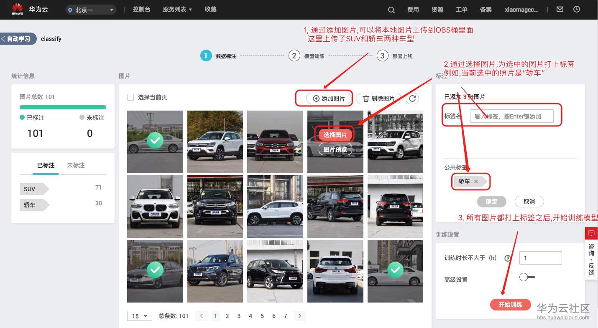The image size is (598, 328).
Task: Select the white BMW SUV rear view thumbnail
Action: click(x=335, y=270)
